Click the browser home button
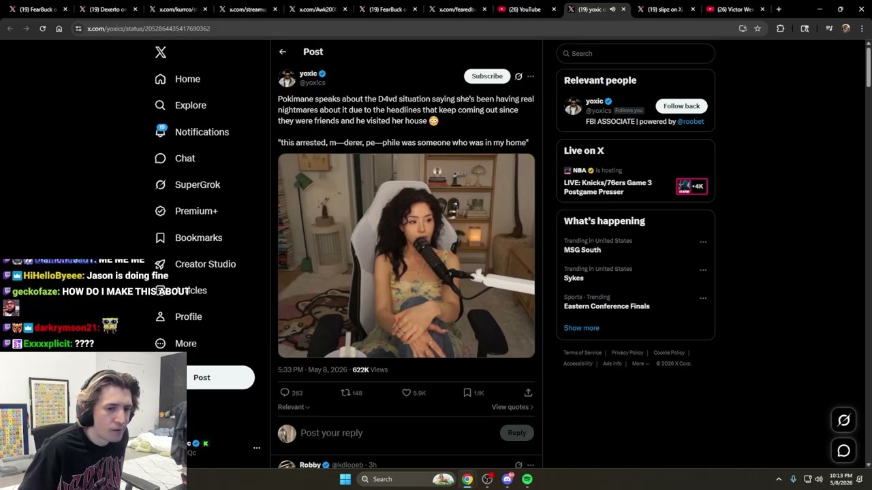Screen dimensions: 872x490 click(59, 29)
